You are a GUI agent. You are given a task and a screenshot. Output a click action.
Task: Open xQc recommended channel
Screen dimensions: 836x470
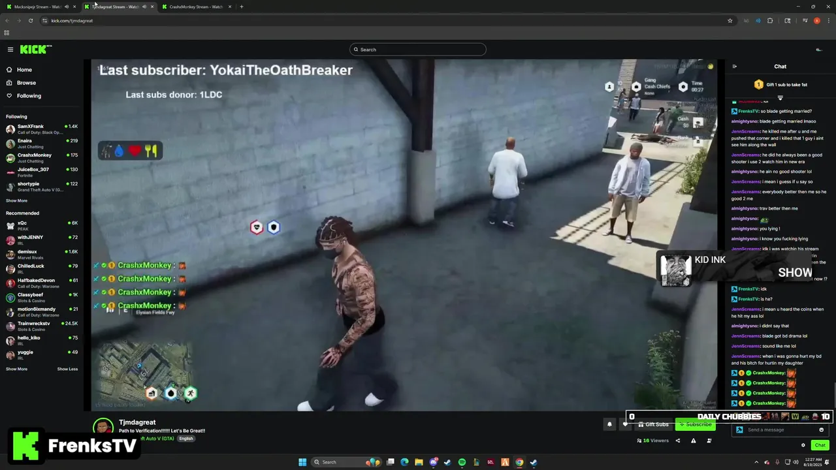tap(42, 226)
